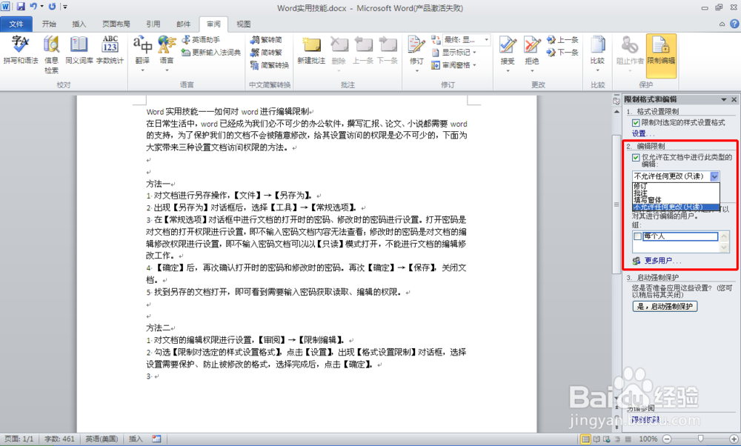Undo via quick access toolbar
Viewport: 741px width, 446px height.
click(x=33, y=7)
